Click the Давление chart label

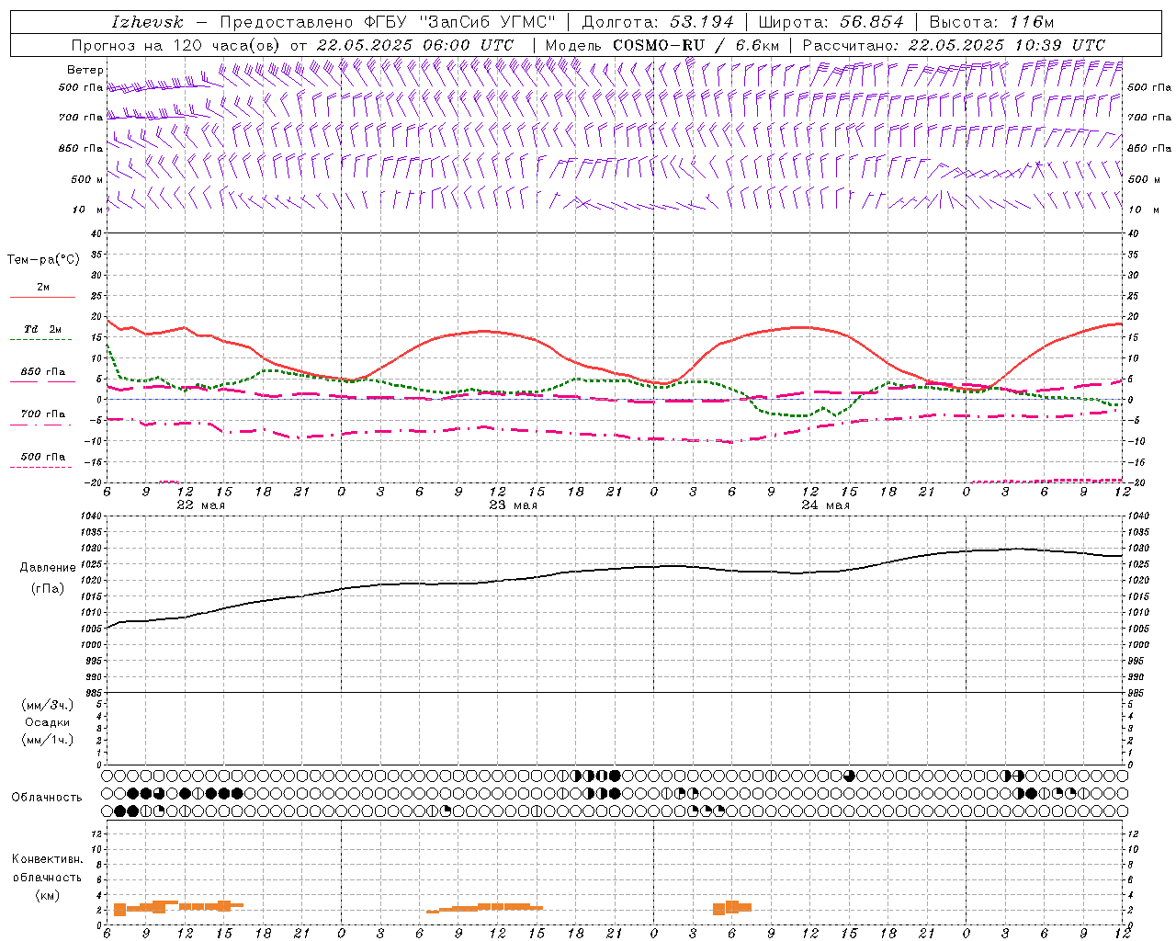point(48,568)
